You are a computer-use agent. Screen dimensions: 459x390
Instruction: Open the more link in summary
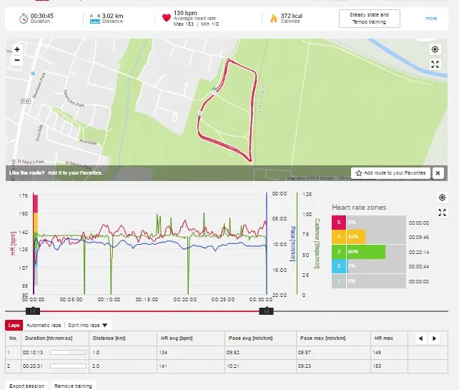coord(431,19)
